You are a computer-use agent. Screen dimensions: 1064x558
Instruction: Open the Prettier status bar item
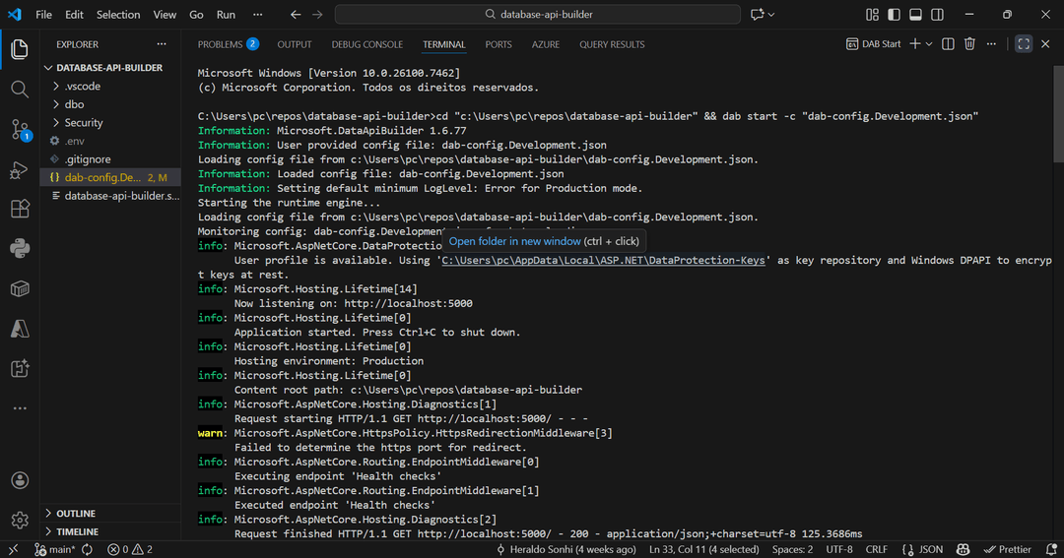pos(1008,550)
